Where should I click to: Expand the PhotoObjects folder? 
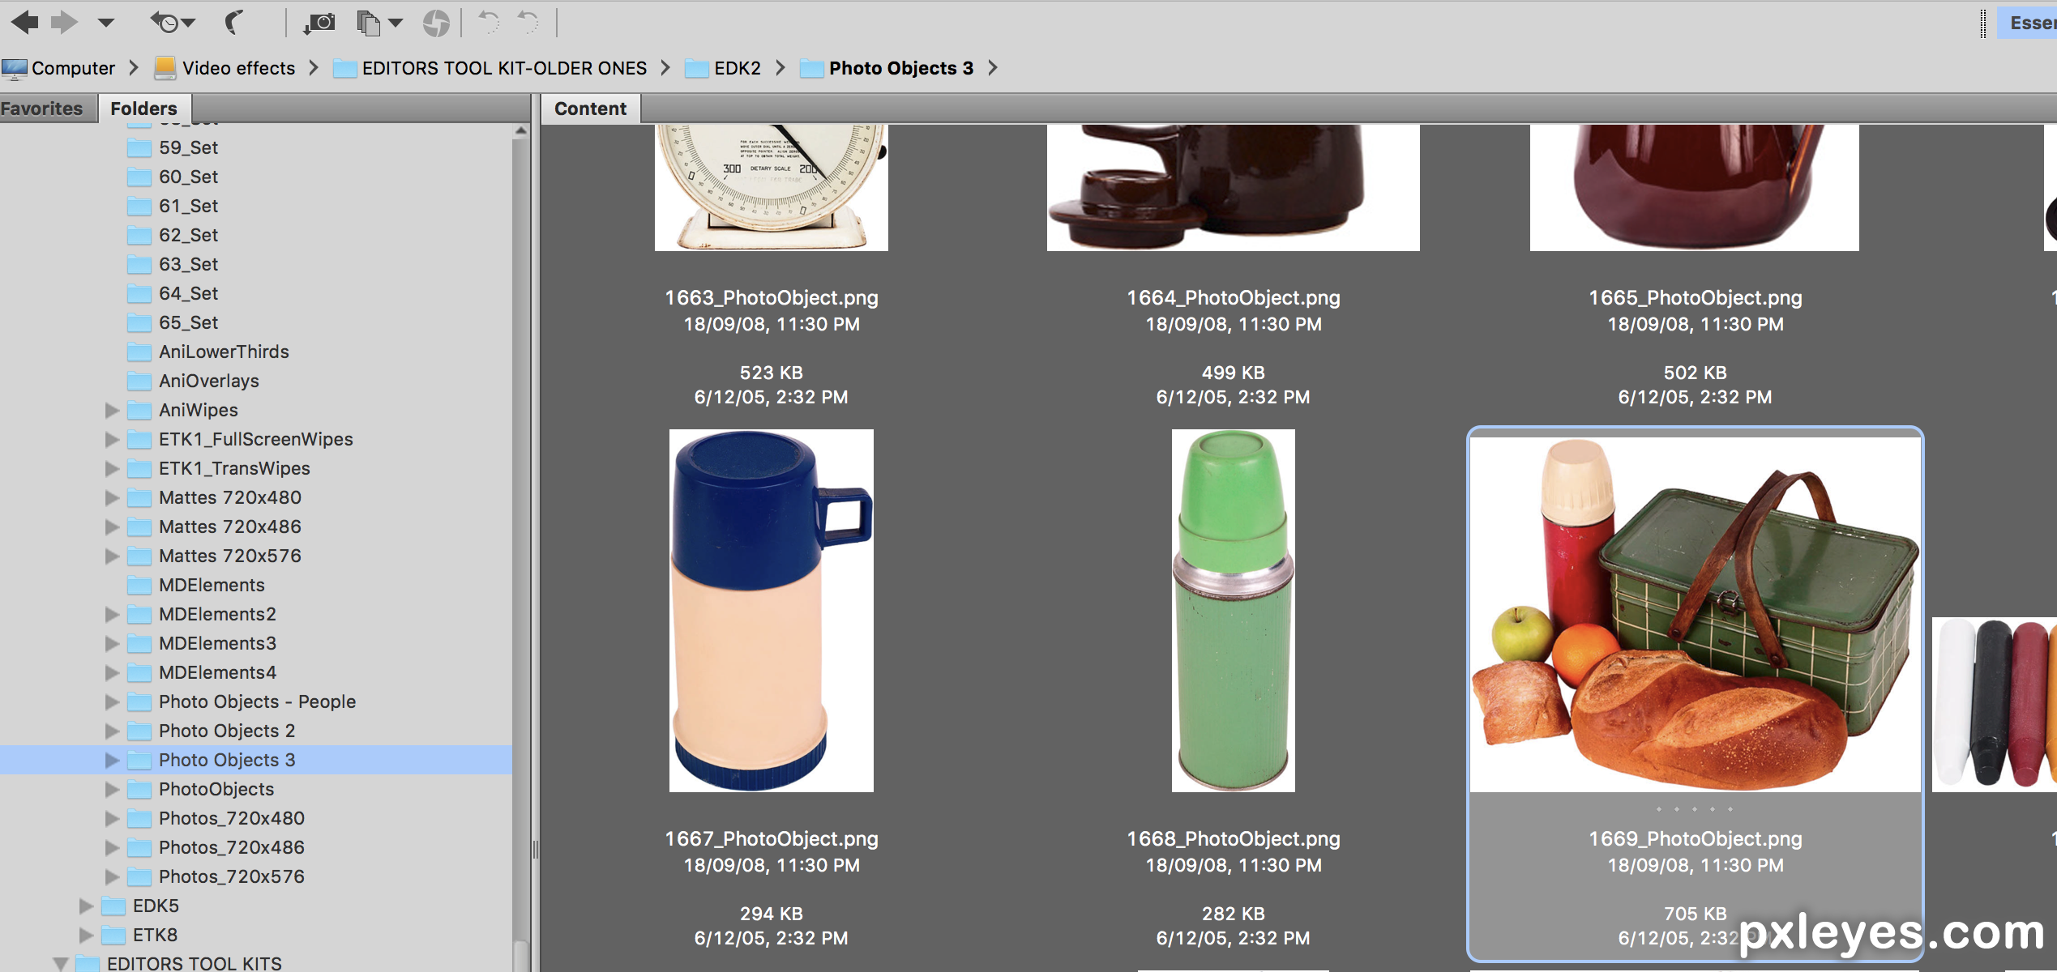click(x=112, y=790)
